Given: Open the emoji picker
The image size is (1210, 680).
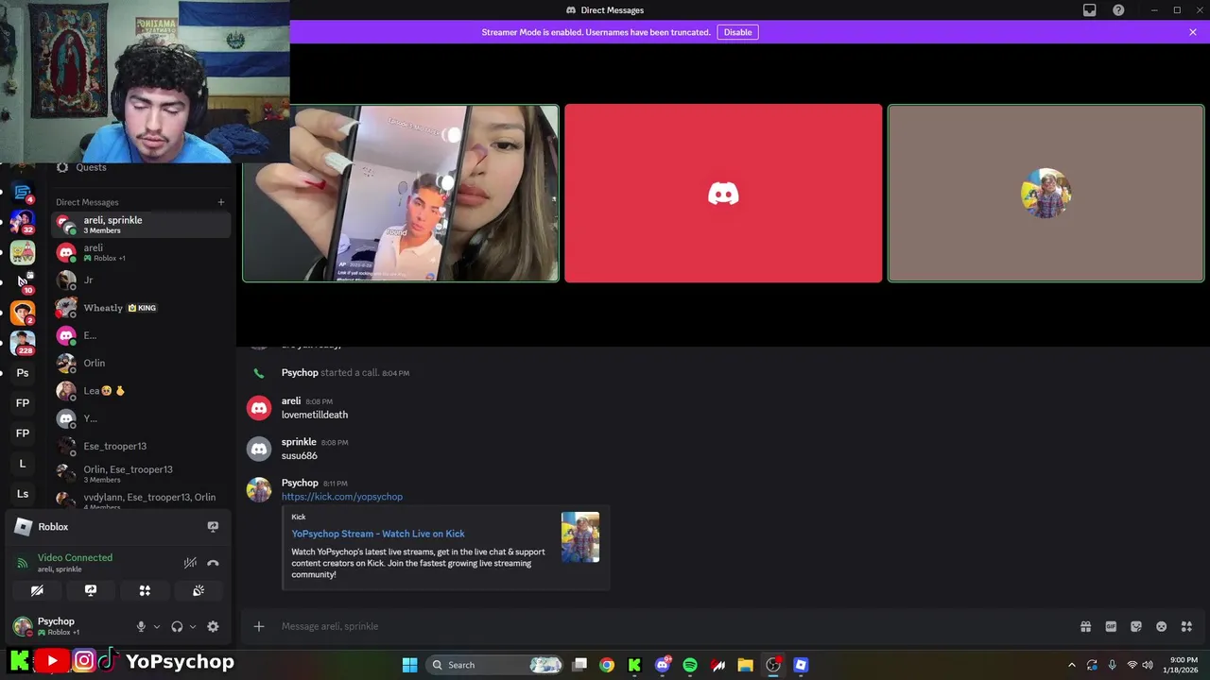Looking at the screenshot, I should (1162, 626).
